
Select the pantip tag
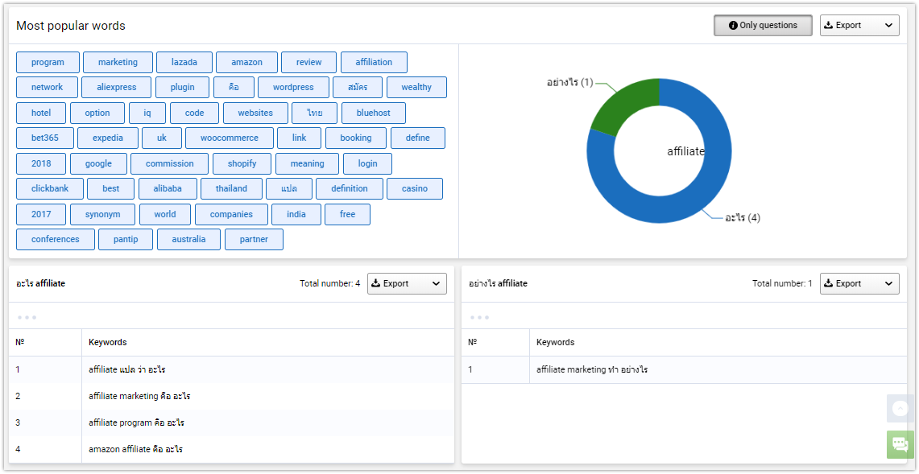coord(126,240)
